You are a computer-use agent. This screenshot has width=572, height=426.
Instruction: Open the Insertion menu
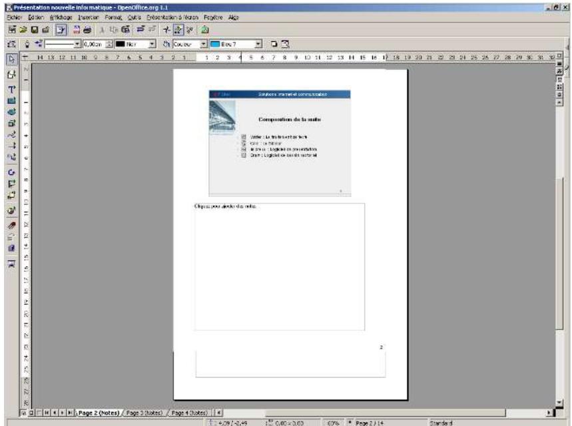pyautogui.click(x=89, y=17)
